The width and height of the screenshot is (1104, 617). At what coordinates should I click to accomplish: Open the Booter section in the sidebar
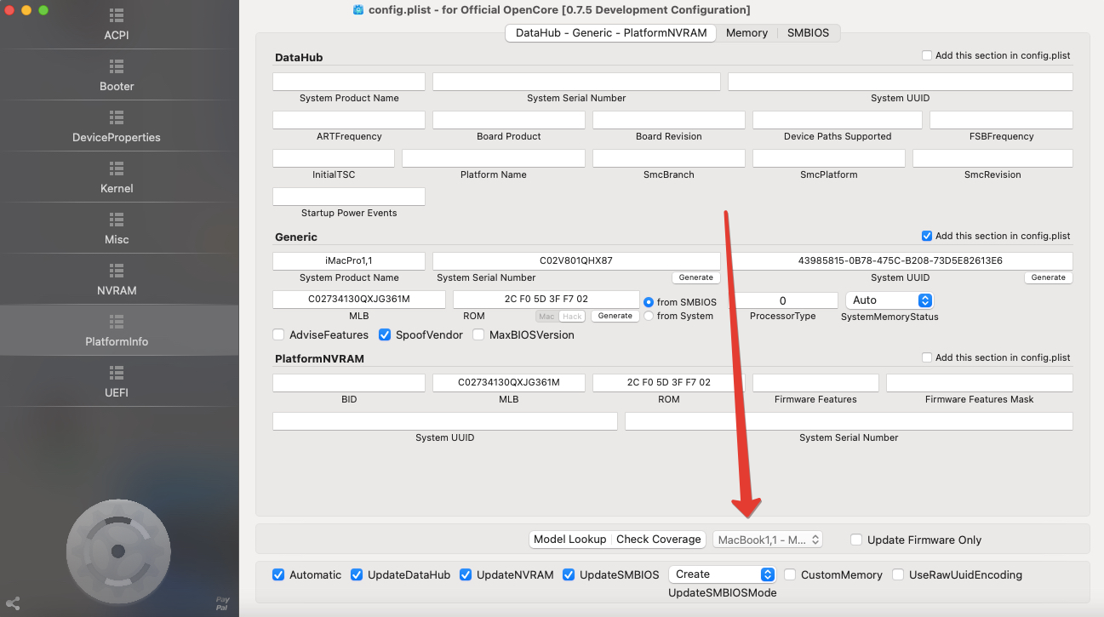coord(117,76)
